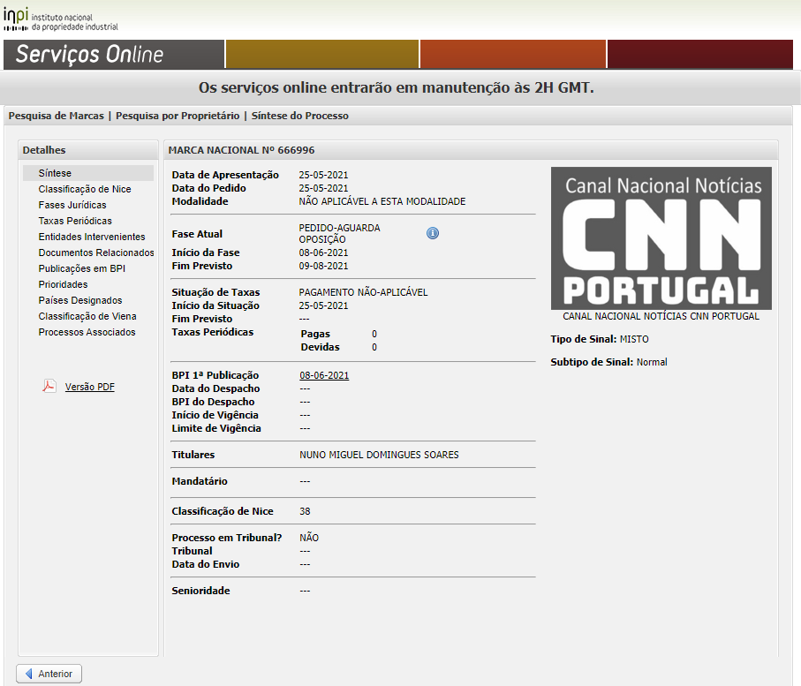801x686 pixels.
Task: Open the Versão PDF link
Action: click(x=90, y=387)
